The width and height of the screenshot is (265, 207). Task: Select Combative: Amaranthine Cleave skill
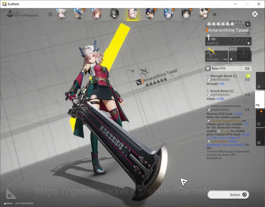[228, 108]
